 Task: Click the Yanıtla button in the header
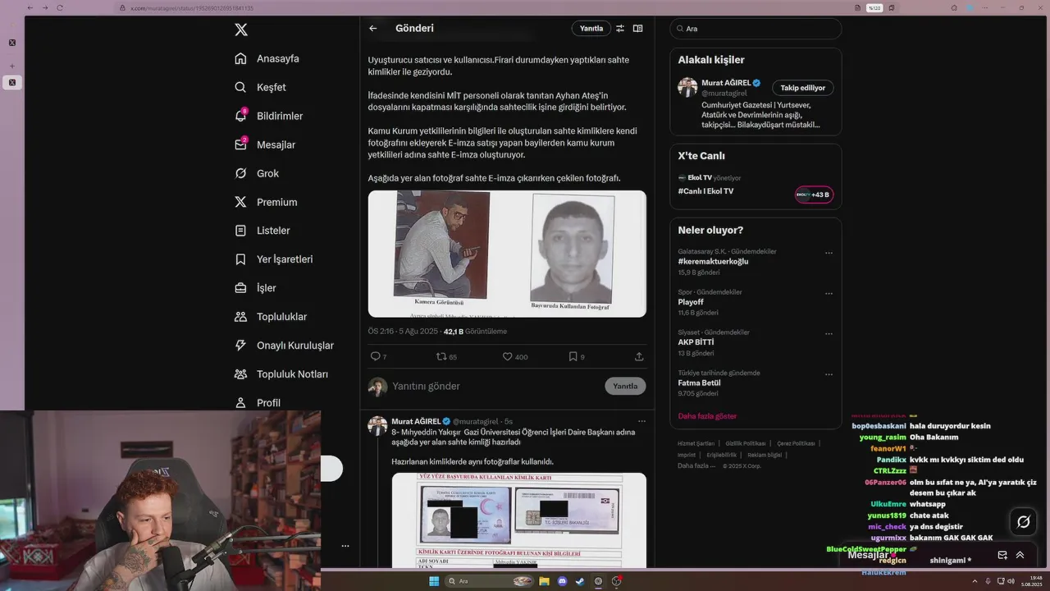point(591,28)
